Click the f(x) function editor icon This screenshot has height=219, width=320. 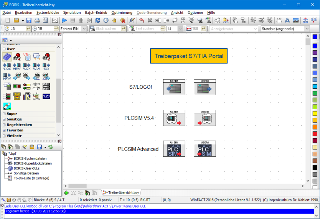[x=132, y=20]
